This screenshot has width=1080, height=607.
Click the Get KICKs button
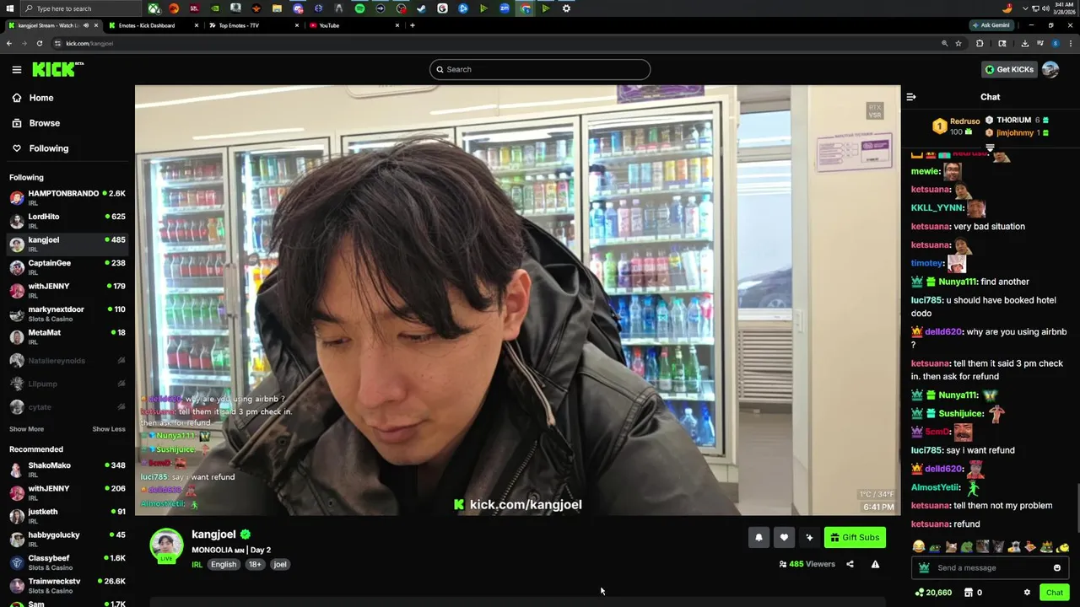pyautogui.click(x=1009, y=69)
